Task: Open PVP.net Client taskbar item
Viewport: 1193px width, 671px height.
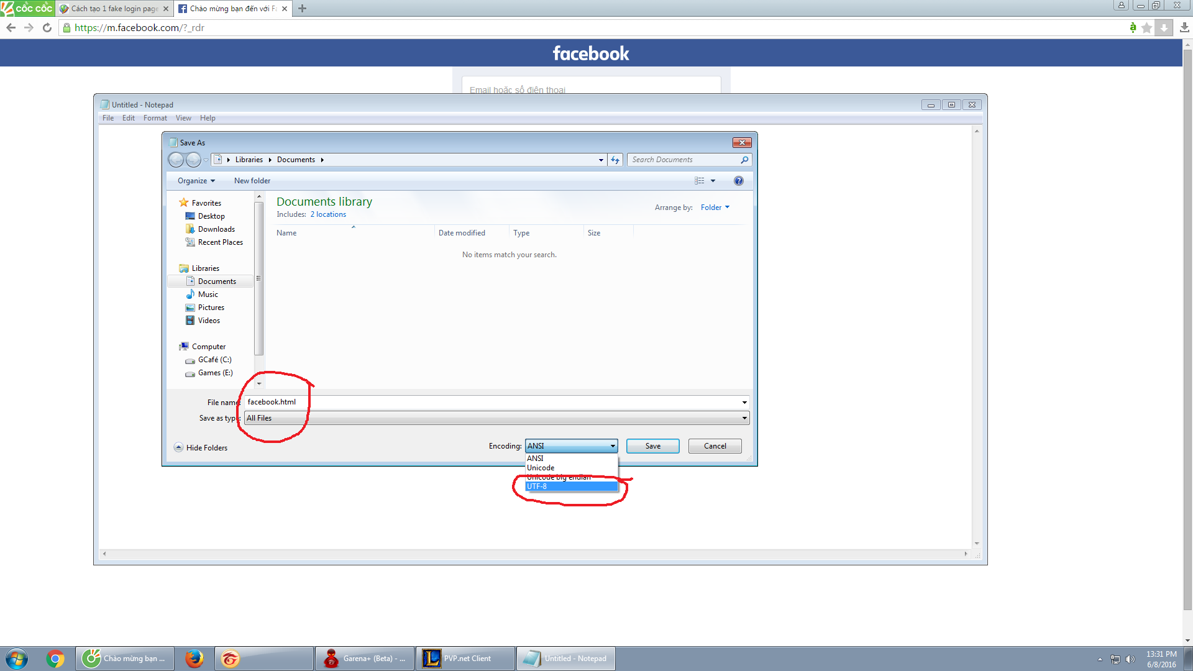Action: coord(465,659)
